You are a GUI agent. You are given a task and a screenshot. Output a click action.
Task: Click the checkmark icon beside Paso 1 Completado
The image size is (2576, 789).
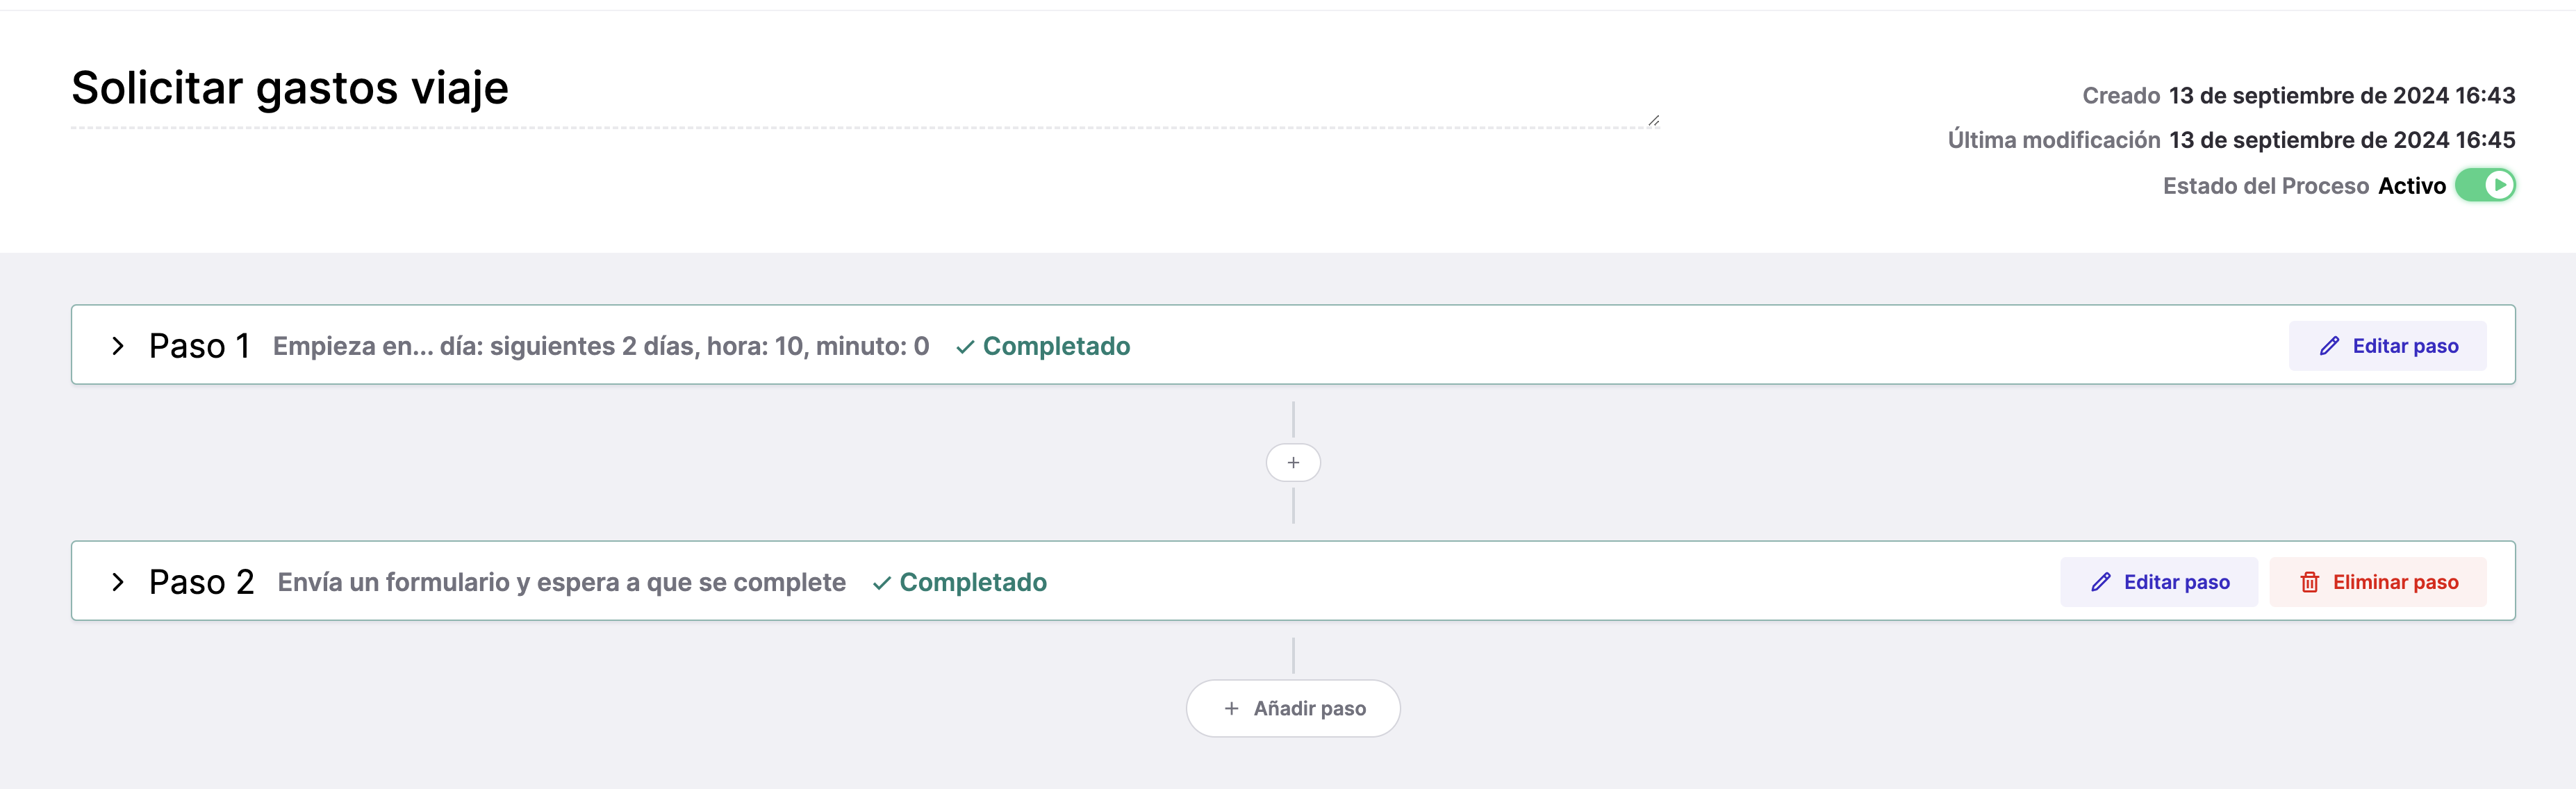(x=965, y=347)
